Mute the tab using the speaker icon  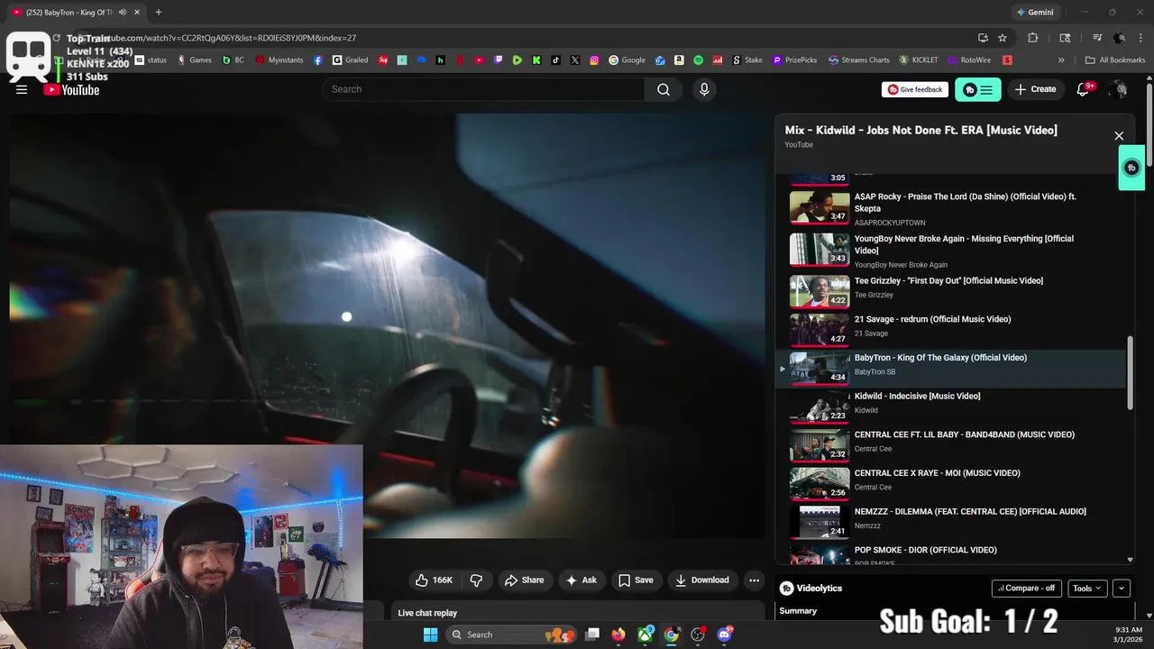point(122,13)
